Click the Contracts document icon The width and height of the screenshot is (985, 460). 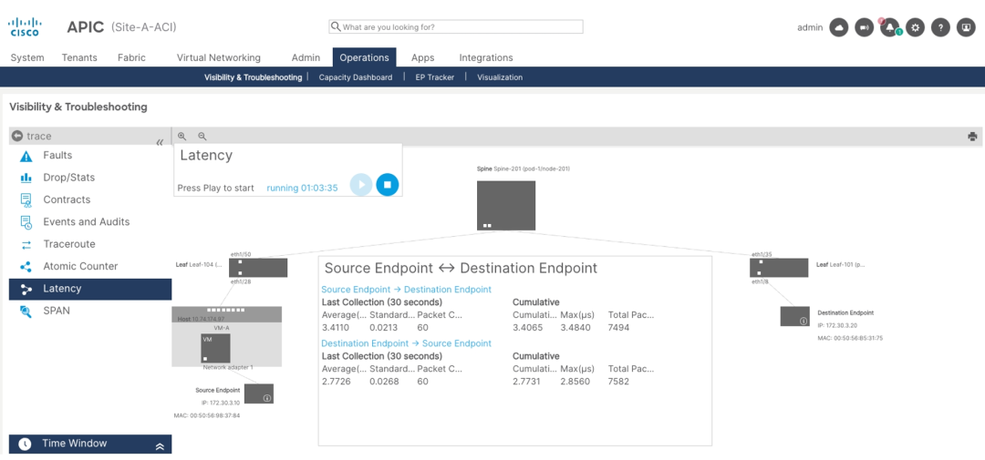click(x=26, y=200)
